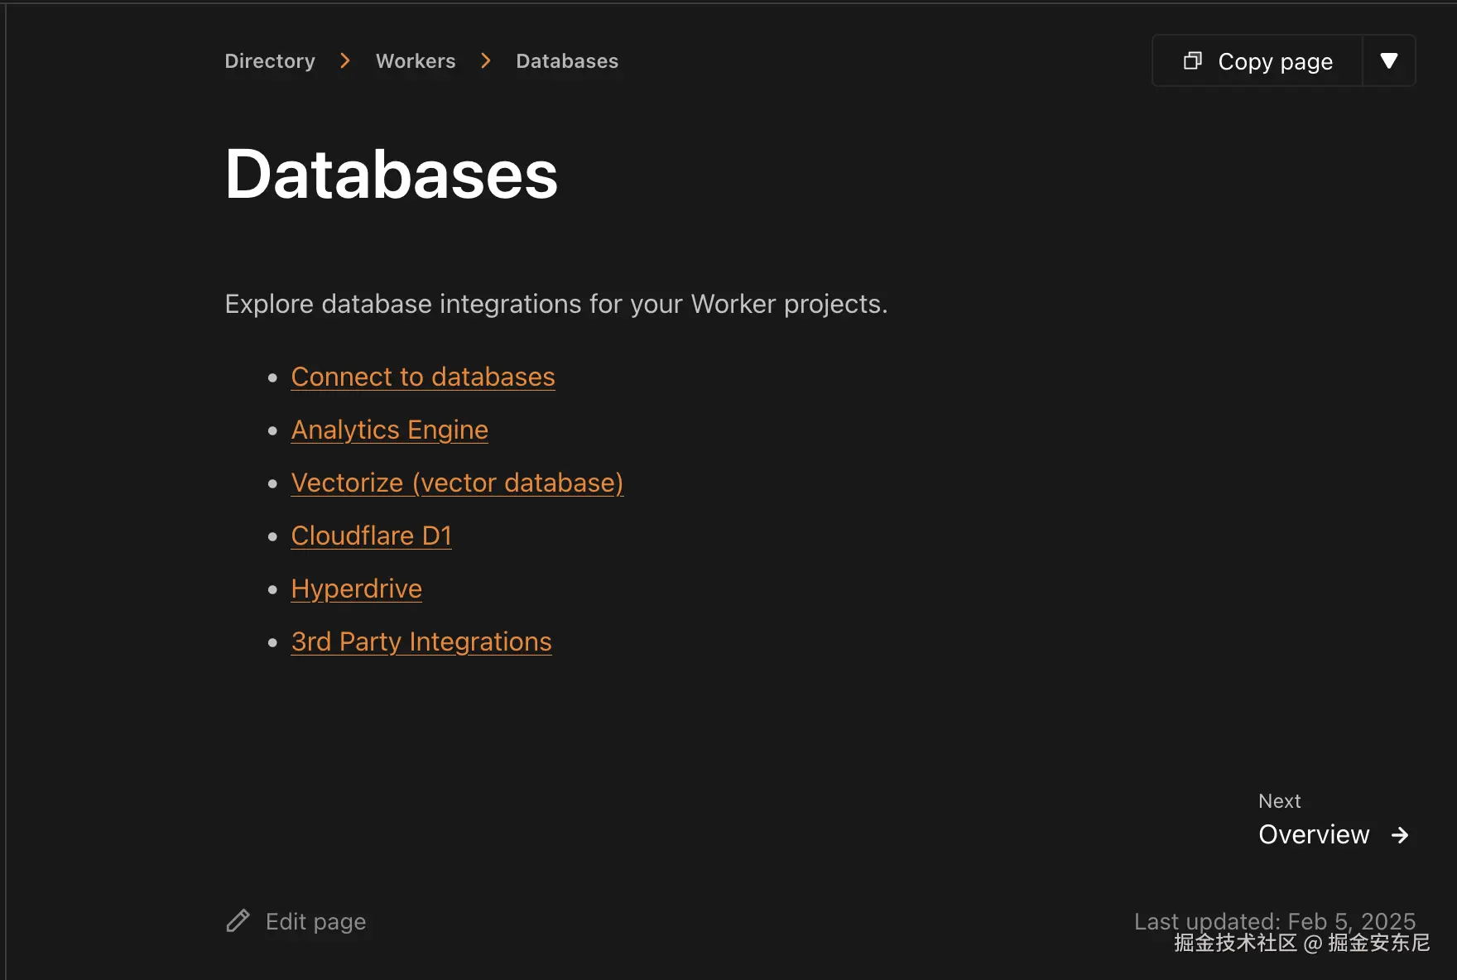Image resolution: width=1457 pixels, height=980 pixels.
Task: Click the pencil icon beside Edit page
Action: point(238,921)
